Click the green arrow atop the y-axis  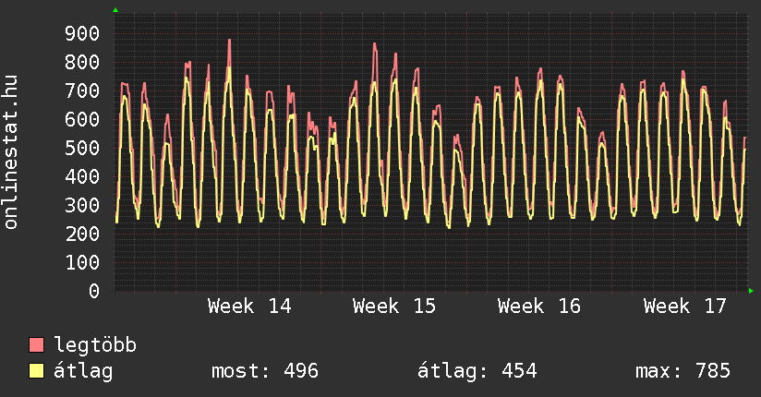pos(115,10)
